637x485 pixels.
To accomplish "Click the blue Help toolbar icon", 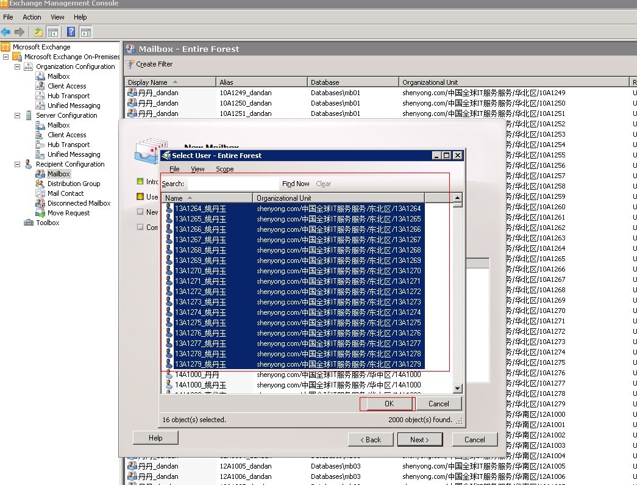I will click(71, 32).
